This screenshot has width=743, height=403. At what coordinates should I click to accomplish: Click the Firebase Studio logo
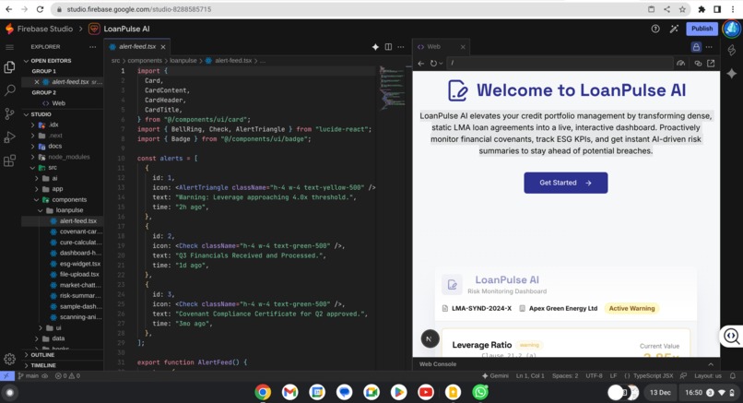pos(9,29)
